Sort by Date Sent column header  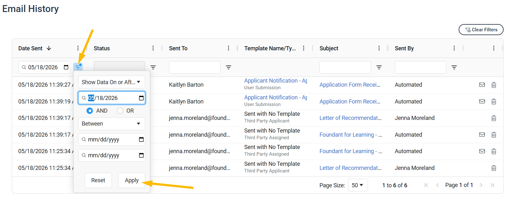point(30,48)
